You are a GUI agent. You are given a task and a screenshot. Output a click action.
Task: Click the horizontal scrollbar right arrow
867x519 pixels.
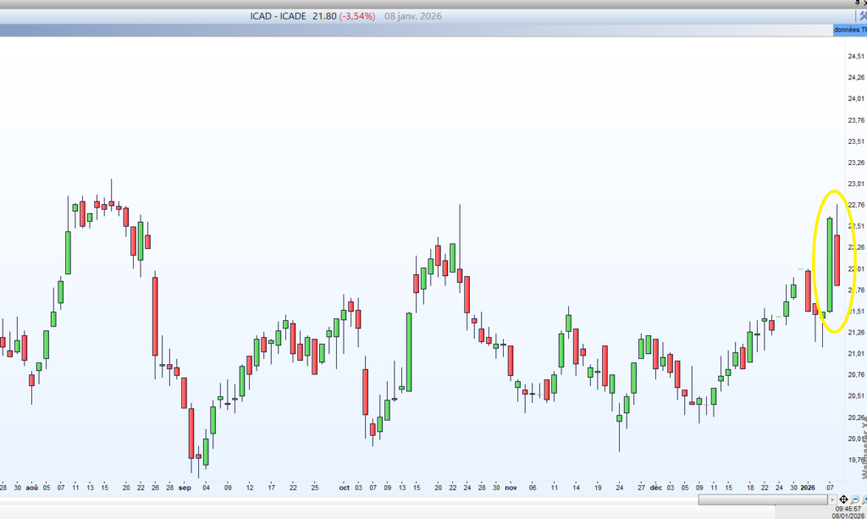834,500
